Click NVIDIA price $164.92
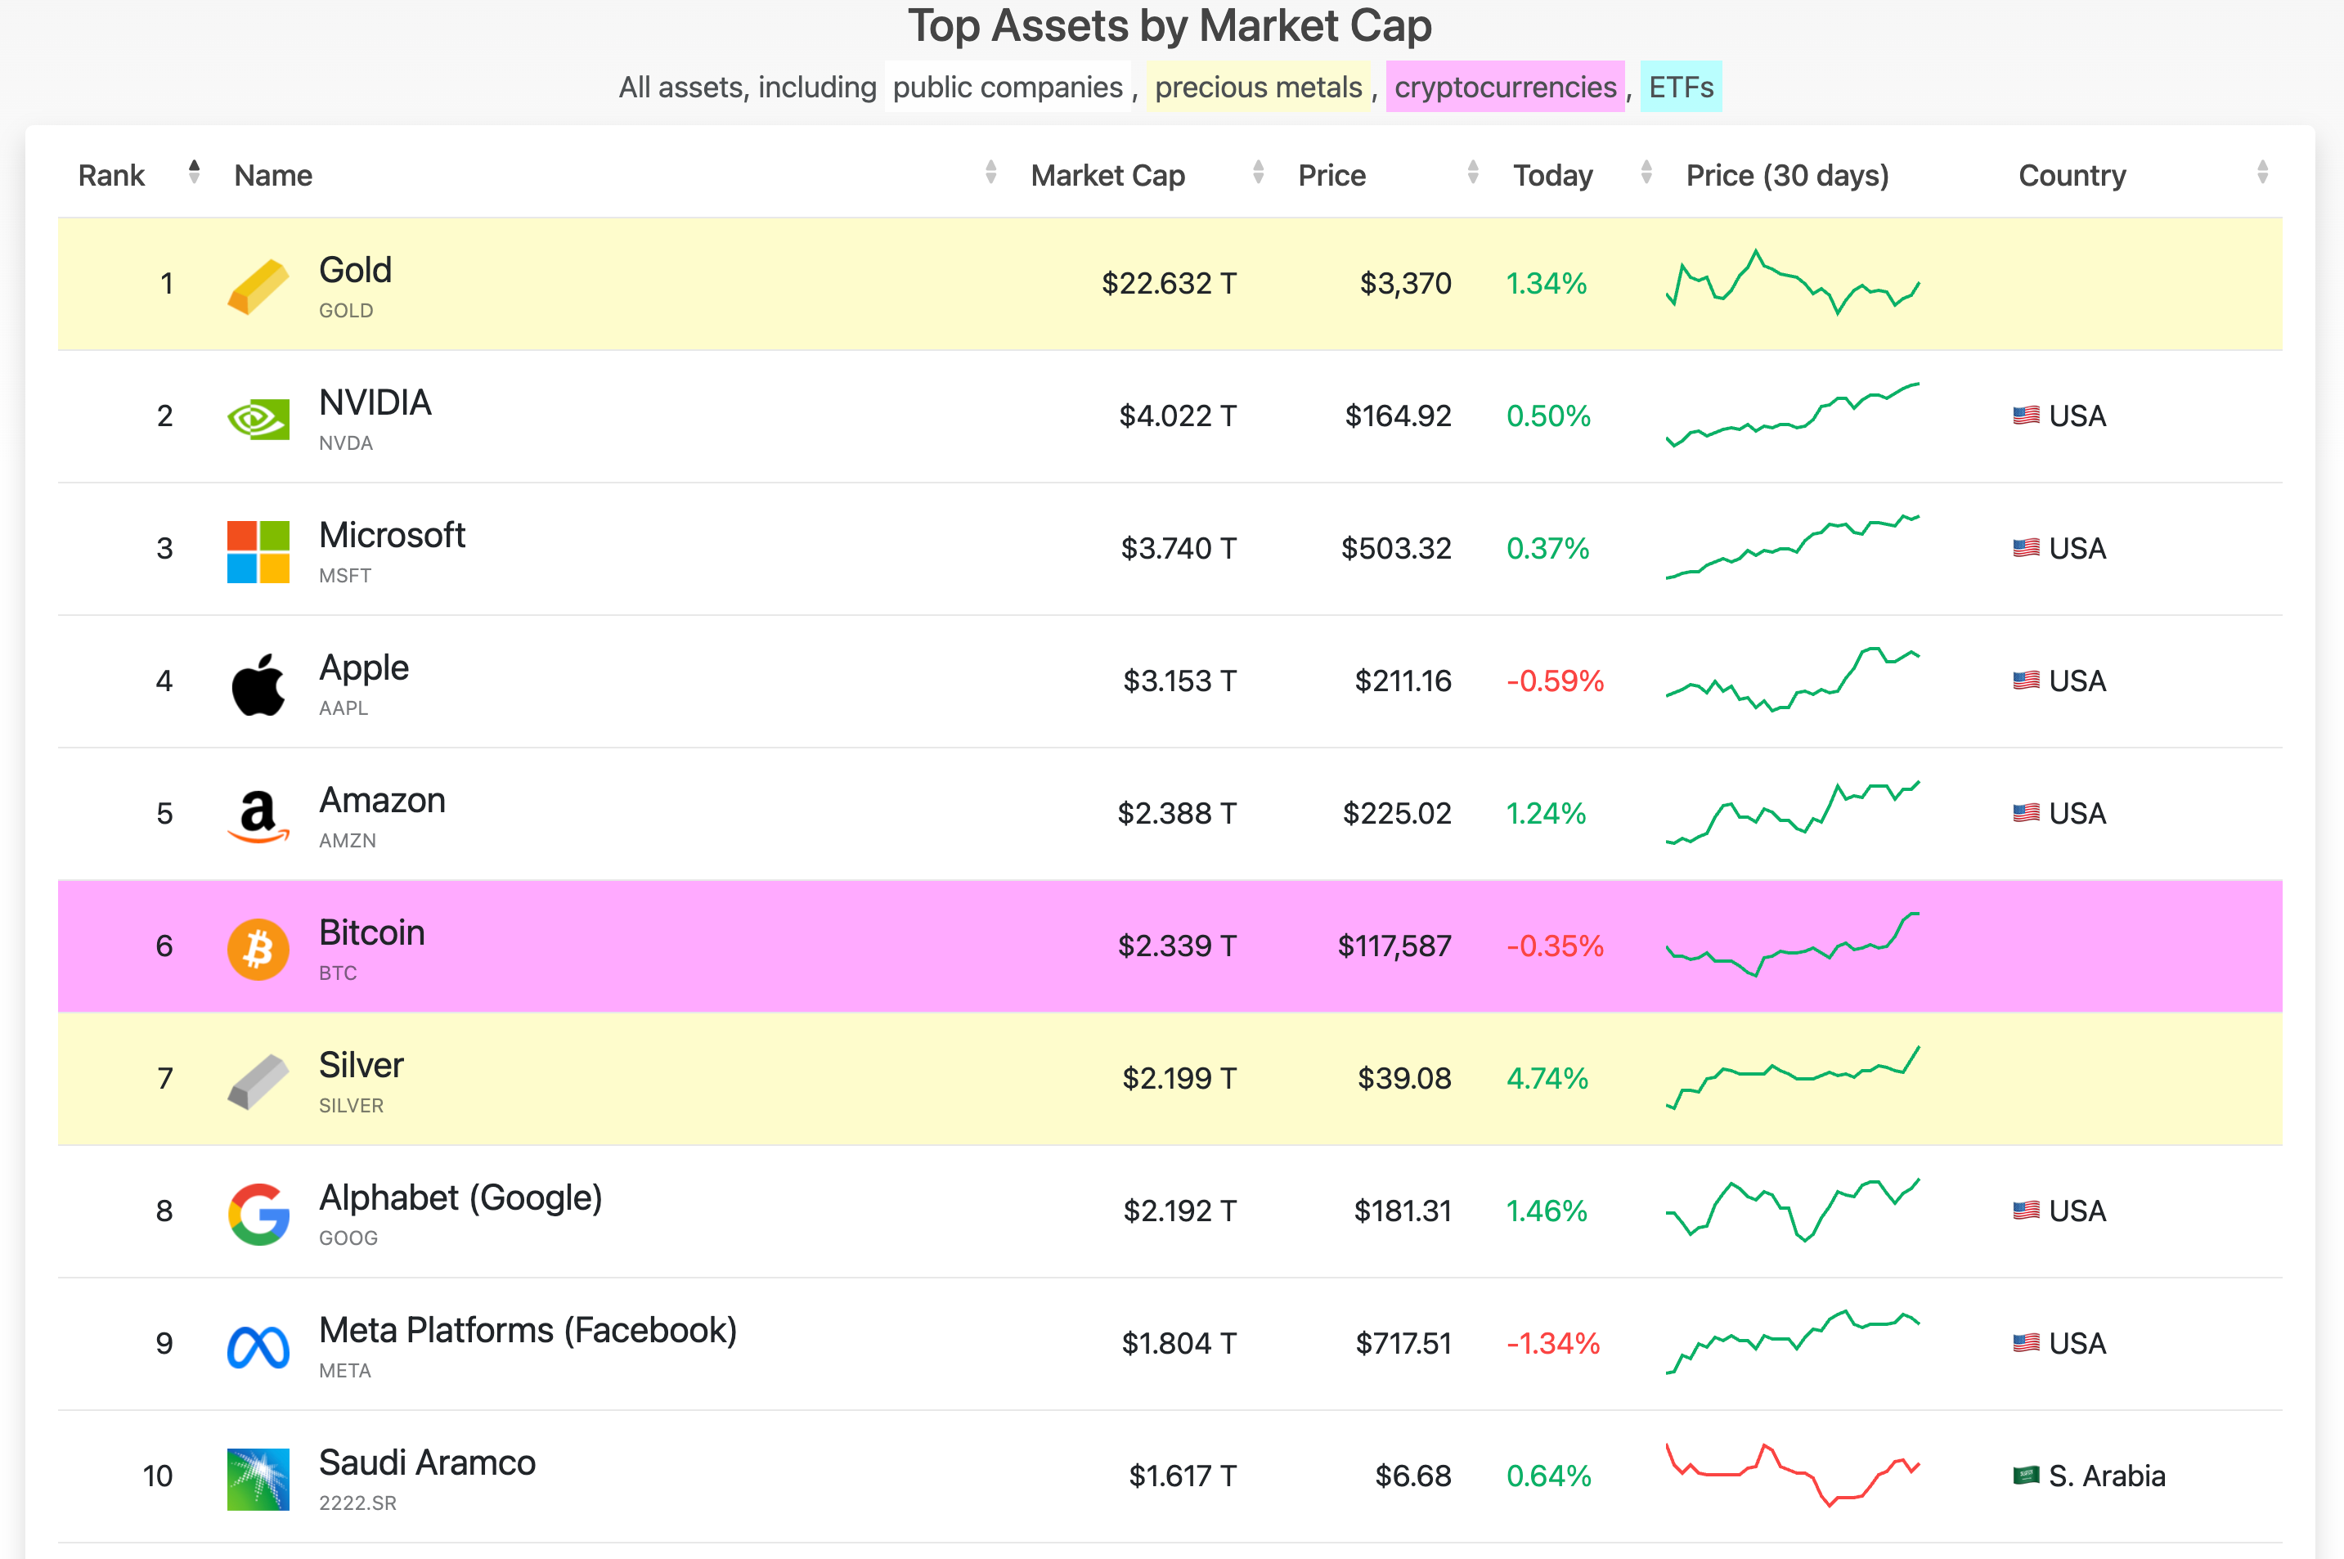 1398,416
